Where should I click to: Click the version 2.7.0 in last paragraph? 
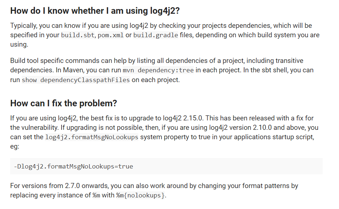[x=72, y=186]
